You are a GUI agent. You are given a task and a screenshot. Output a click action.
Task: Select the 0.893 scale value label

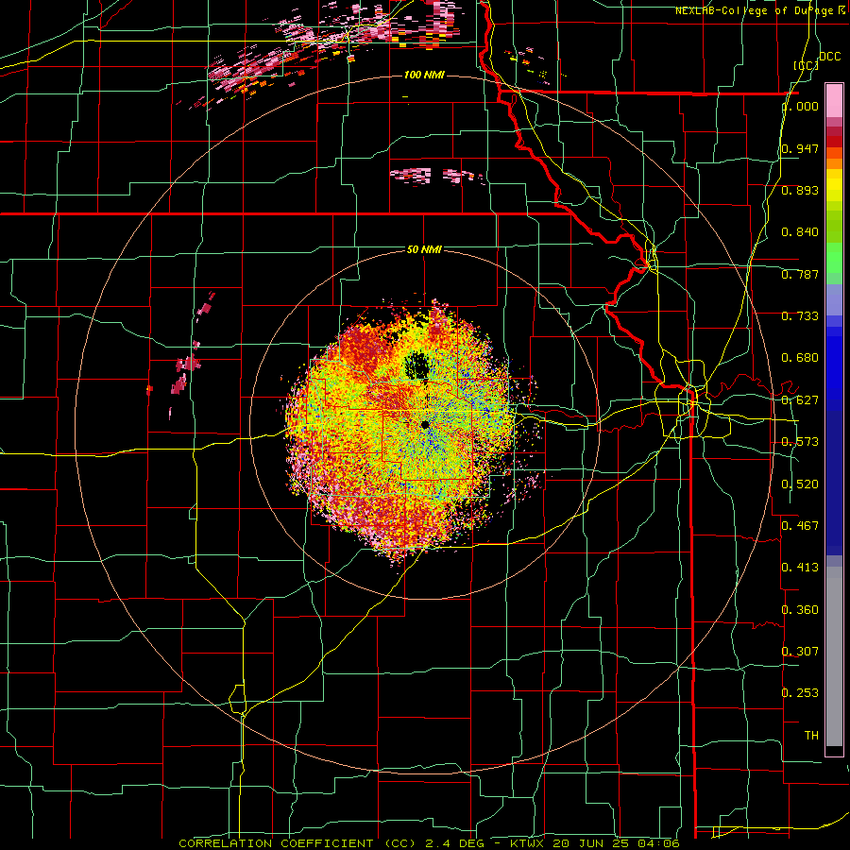(x=800, y=190)
